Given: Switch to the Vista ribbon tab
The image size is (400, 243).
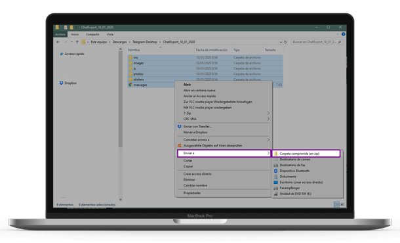Looking at the screenshot, I should tap(110, 34).
